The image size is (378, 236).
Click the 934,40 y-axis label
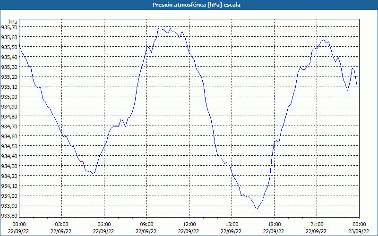[9, 156]
